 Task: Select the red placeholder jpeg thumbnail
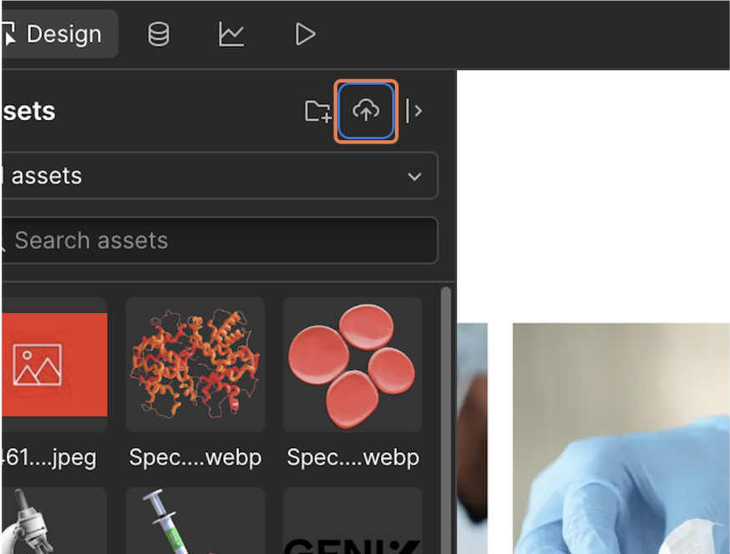(x=54, y=365)
